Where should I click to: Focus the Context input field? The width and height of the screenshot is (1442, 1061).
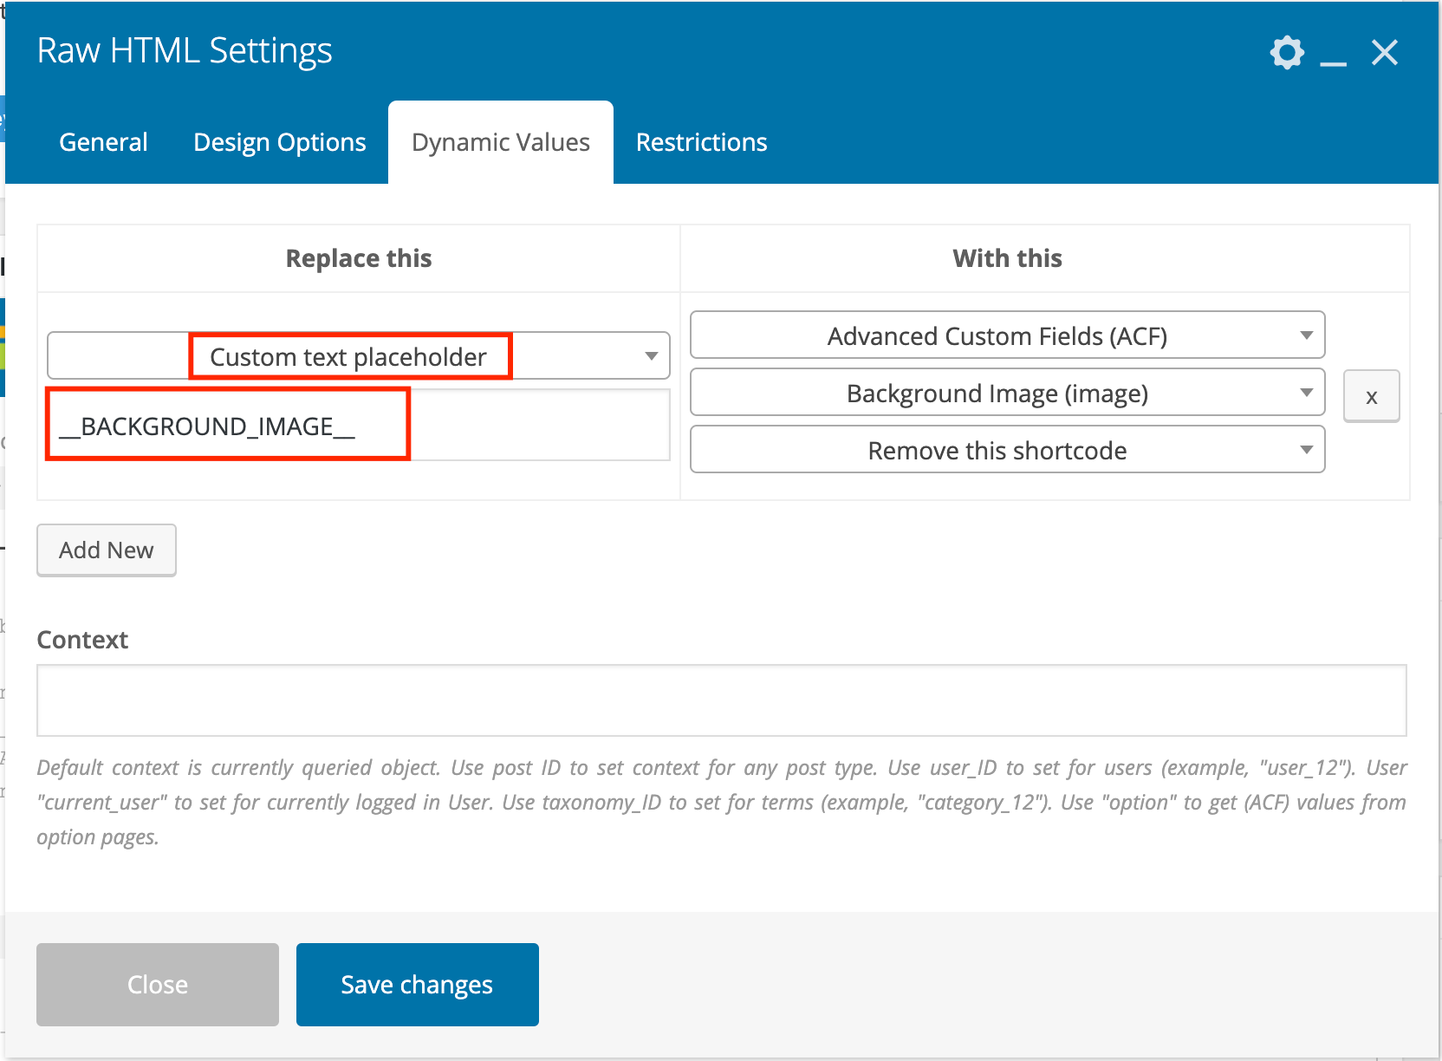point(721,700)
